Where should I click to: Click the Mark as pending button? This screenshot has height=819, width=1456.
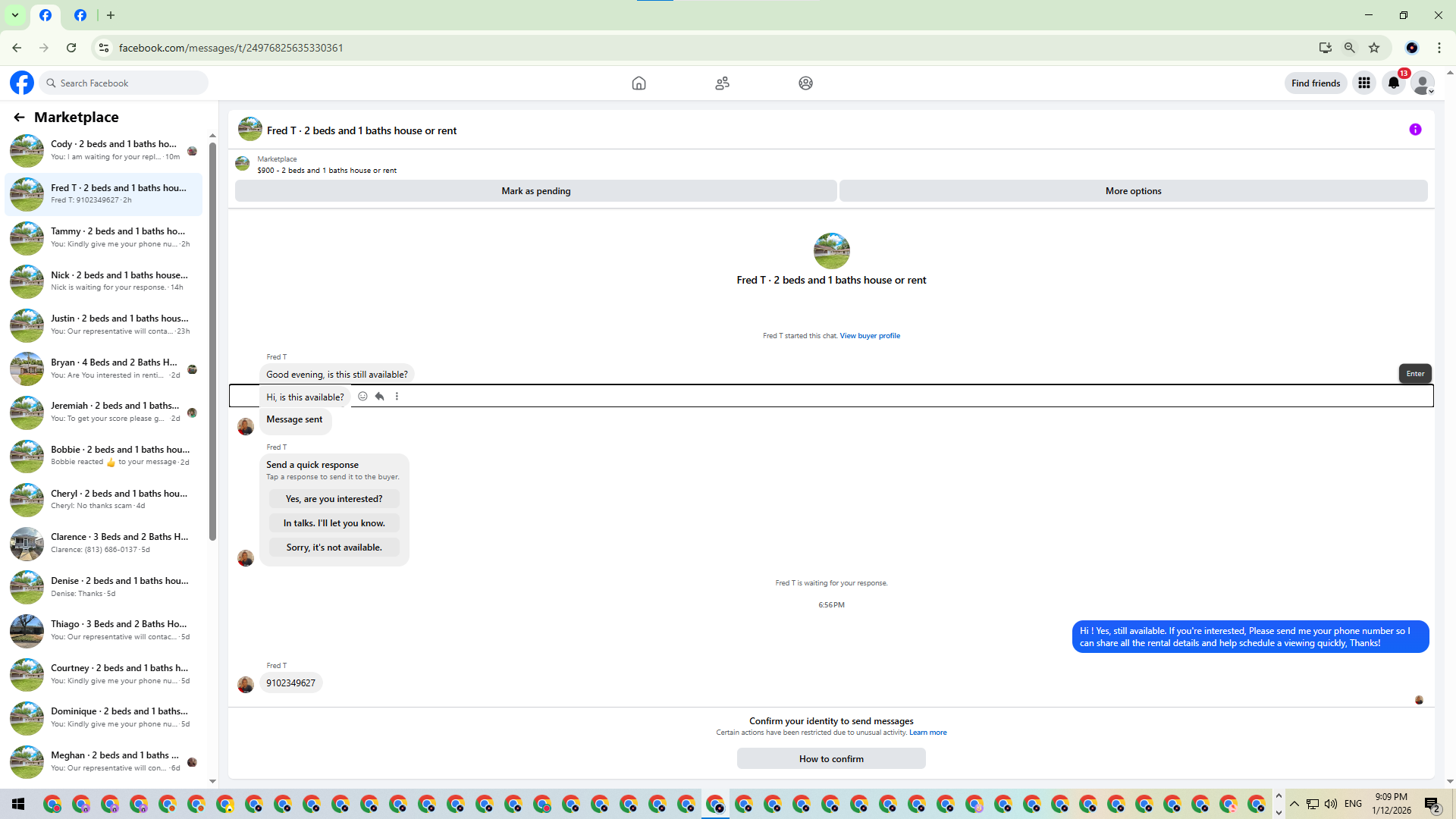click(535, 191)
